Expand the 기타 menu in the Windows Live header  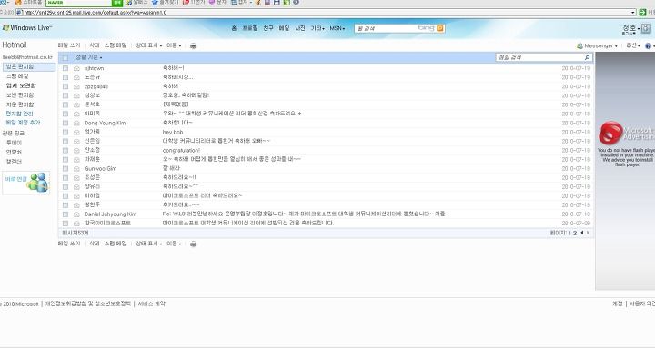pyautogui.click(x=317, y=28)
